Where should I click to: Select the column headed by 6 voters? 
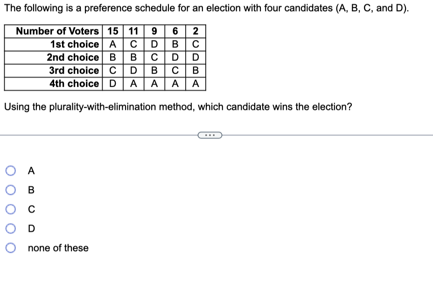pyautogui.click(x=175, y=32)
